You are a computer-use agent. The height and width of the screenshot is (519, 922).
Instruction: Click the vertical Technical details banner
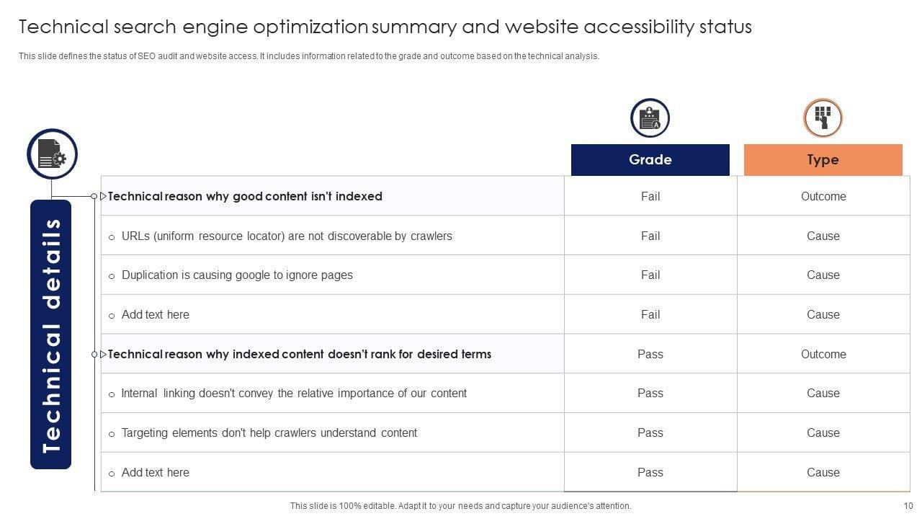51,334
